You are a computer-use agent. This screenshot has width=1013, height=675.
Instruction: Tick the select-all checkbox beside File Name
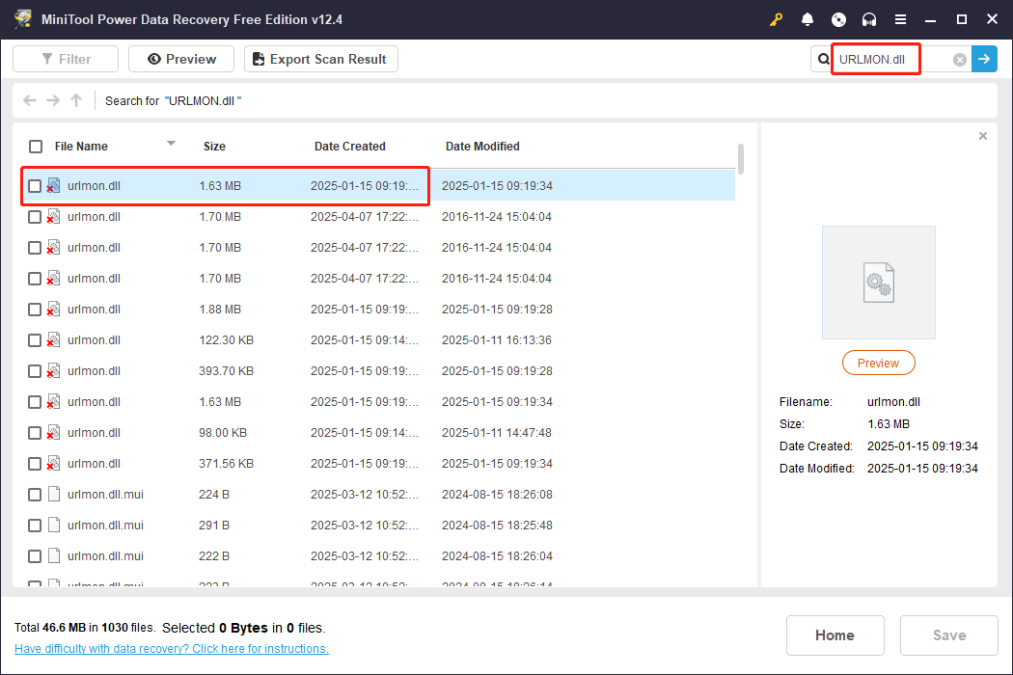(x=36, y=147)
